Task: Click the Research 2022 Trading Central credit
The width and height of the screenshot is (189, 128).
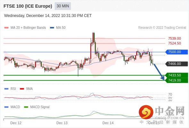Action: tap(162, 28)
